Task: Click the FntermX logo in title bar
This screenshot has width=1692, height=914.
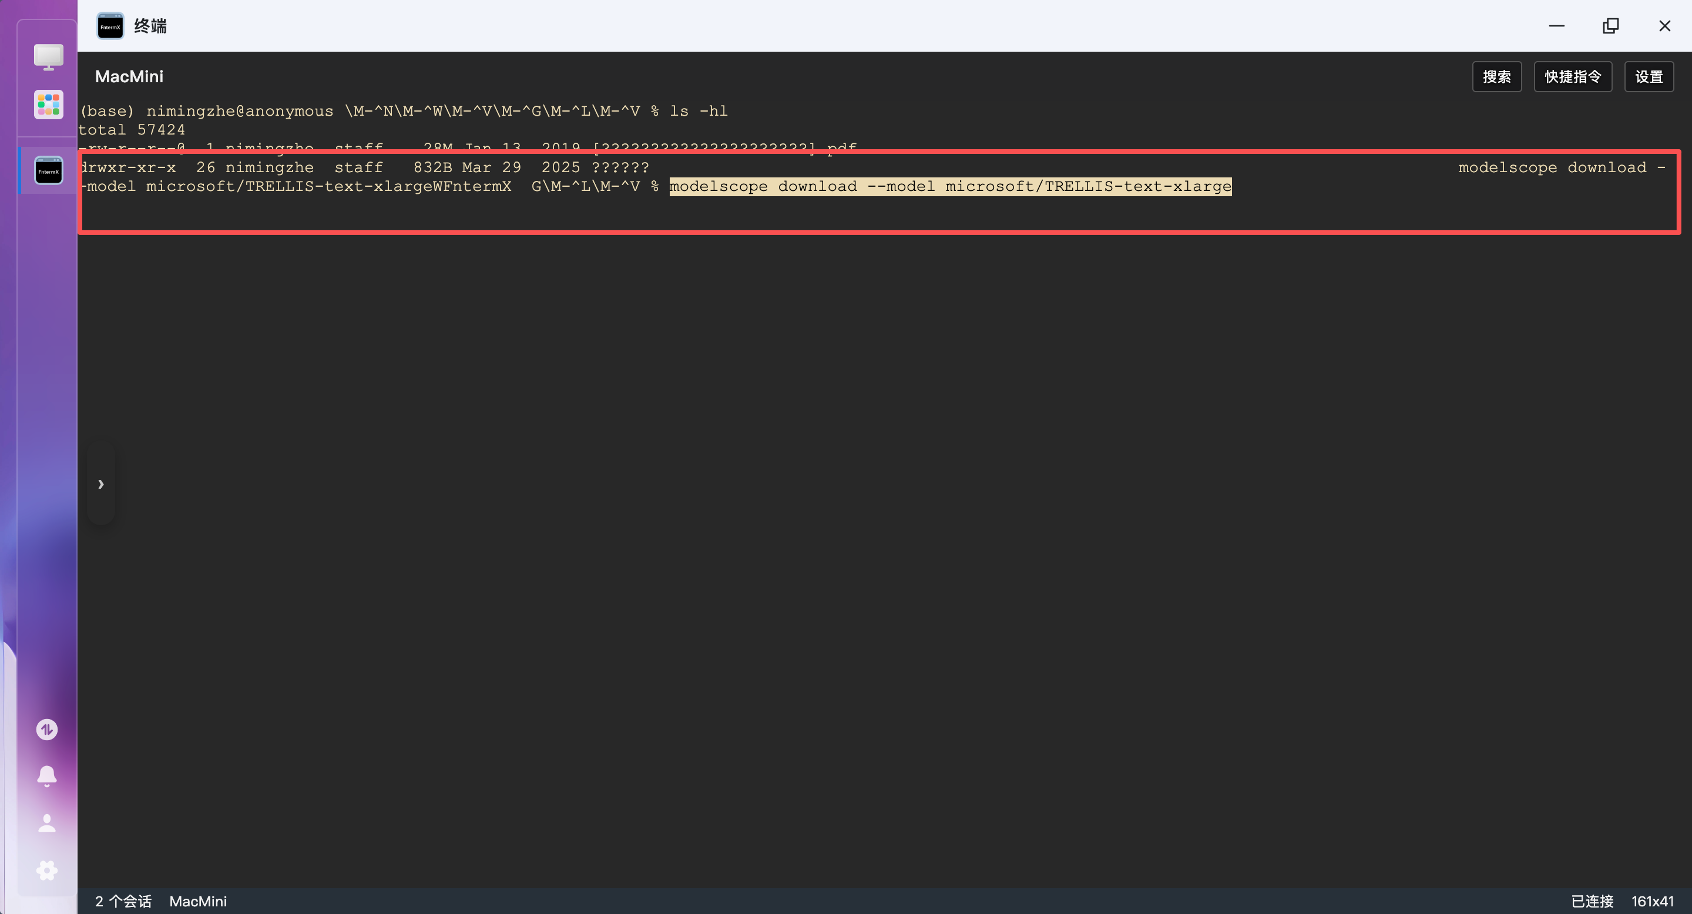Action: click(110, 26)
